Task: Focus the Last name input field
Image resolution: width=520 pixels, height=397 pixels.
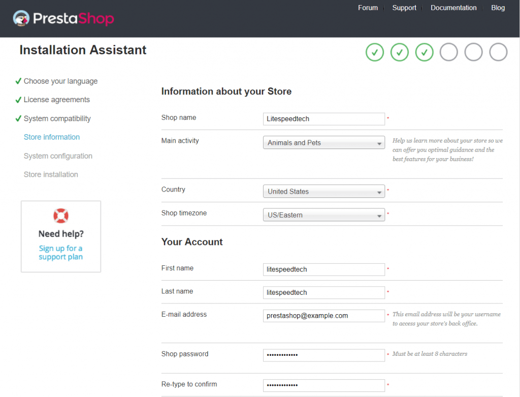Action: 324,292
